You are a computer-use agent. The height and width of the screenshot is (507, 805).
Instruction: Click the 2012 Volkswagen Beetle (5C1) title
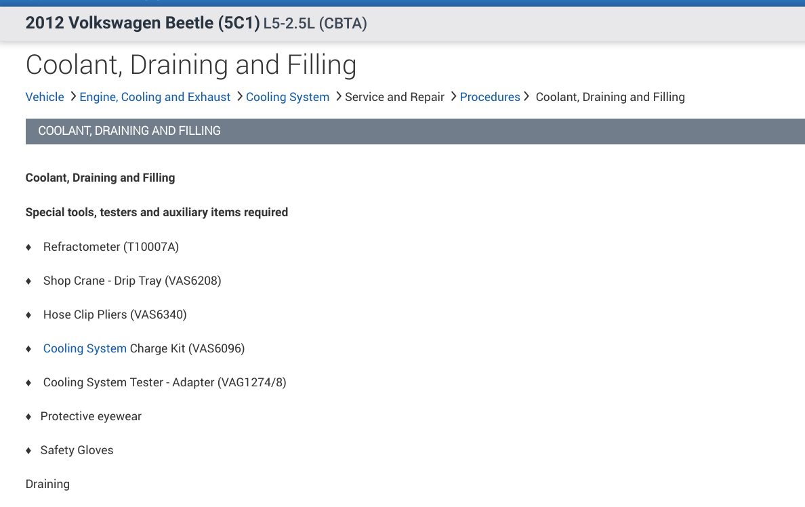(142, 23)
